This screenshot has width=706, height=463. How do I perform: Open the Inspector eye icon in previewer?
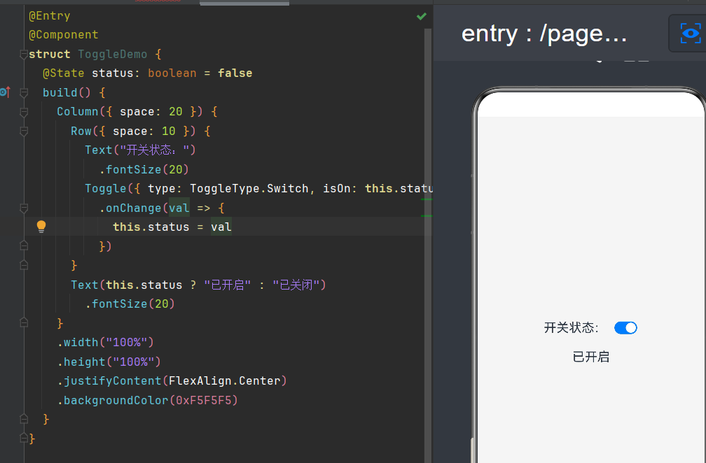(x=691, y=34)
